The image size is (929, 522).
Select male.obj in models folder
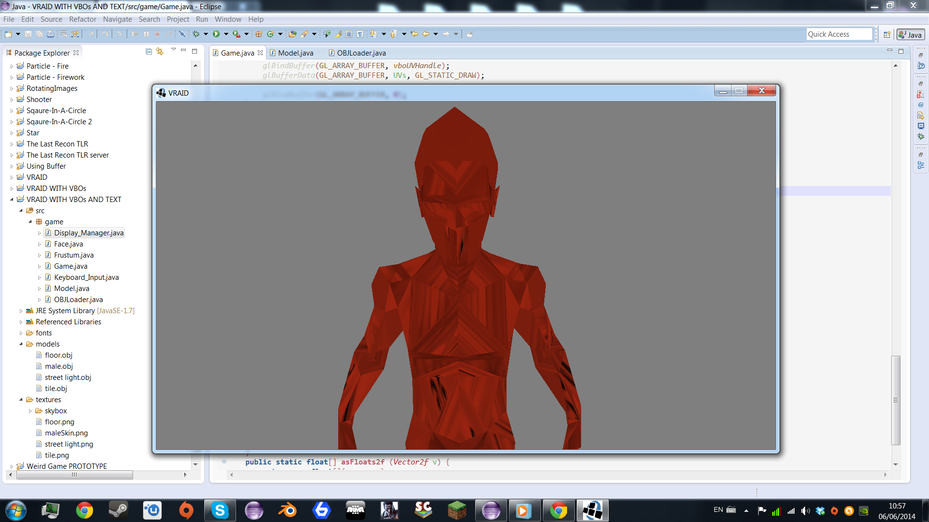[59, 366]
